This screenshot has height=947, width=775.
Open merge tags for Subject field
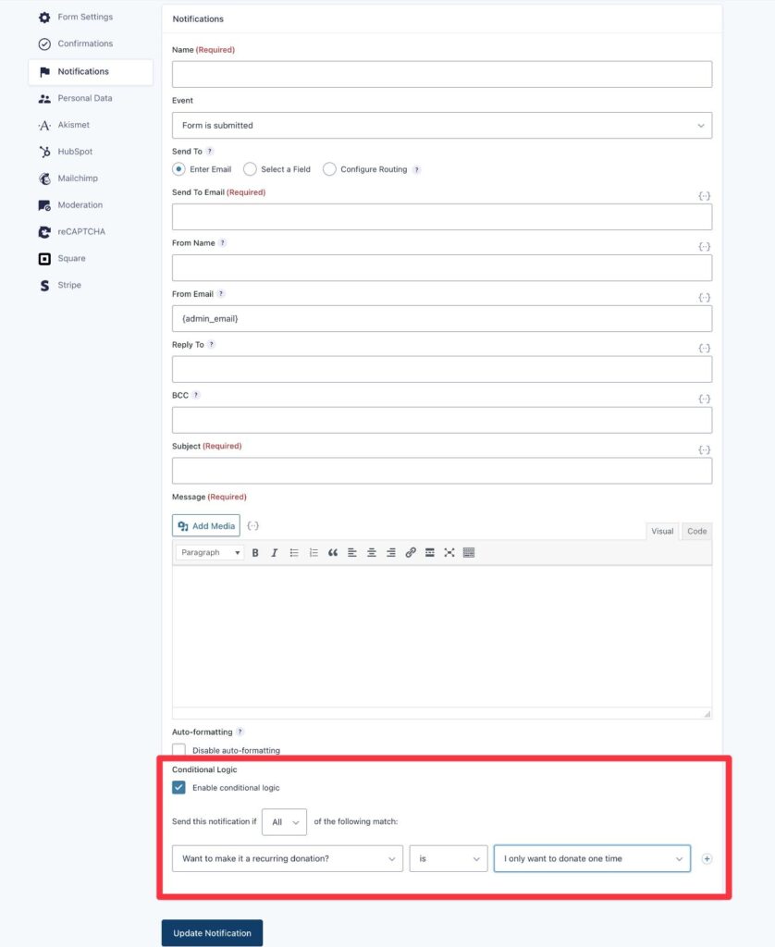tap(705, 450)
